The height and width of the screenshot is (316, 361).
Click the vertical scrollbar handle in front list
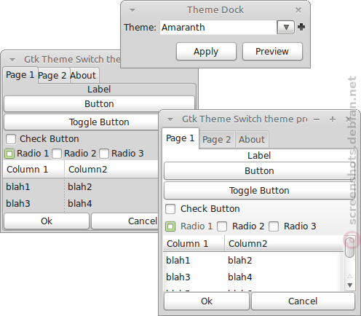tap(349, 247)
